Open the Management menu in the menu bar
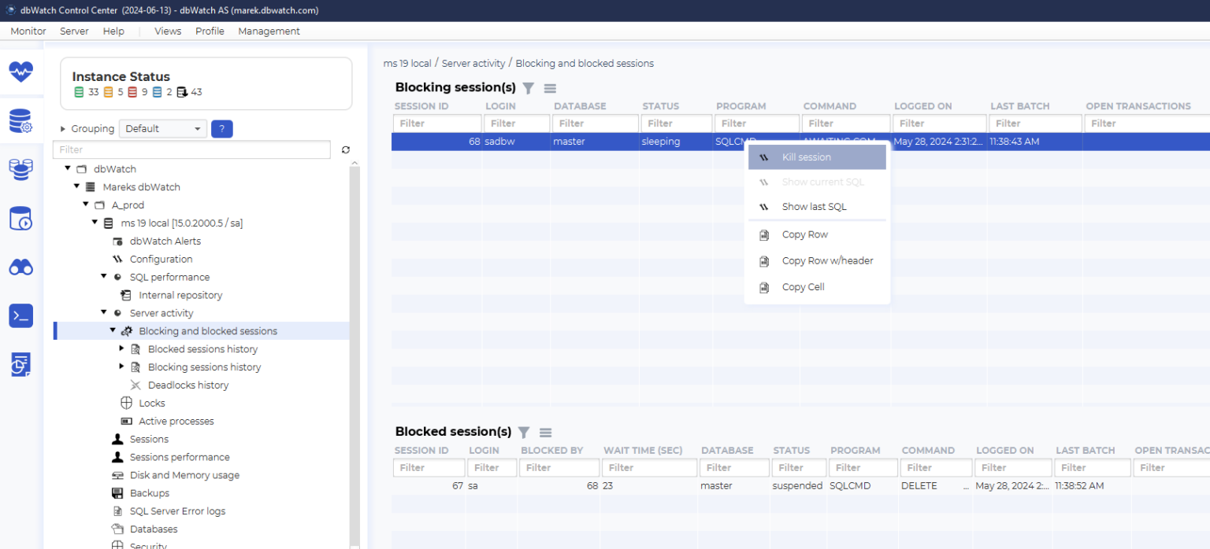Viewport: 1210px width, 549px height. [269, 31]
